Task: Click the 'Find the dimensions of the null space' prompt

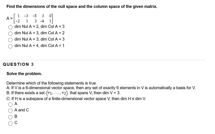Action: 82,6
